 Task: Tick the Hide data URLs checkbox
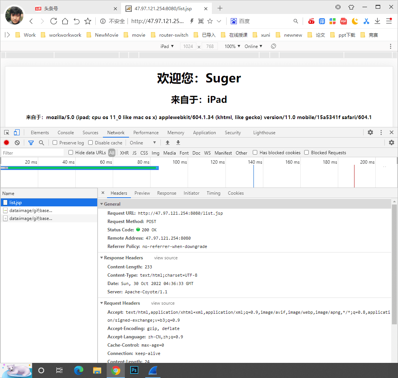[71, 153]
